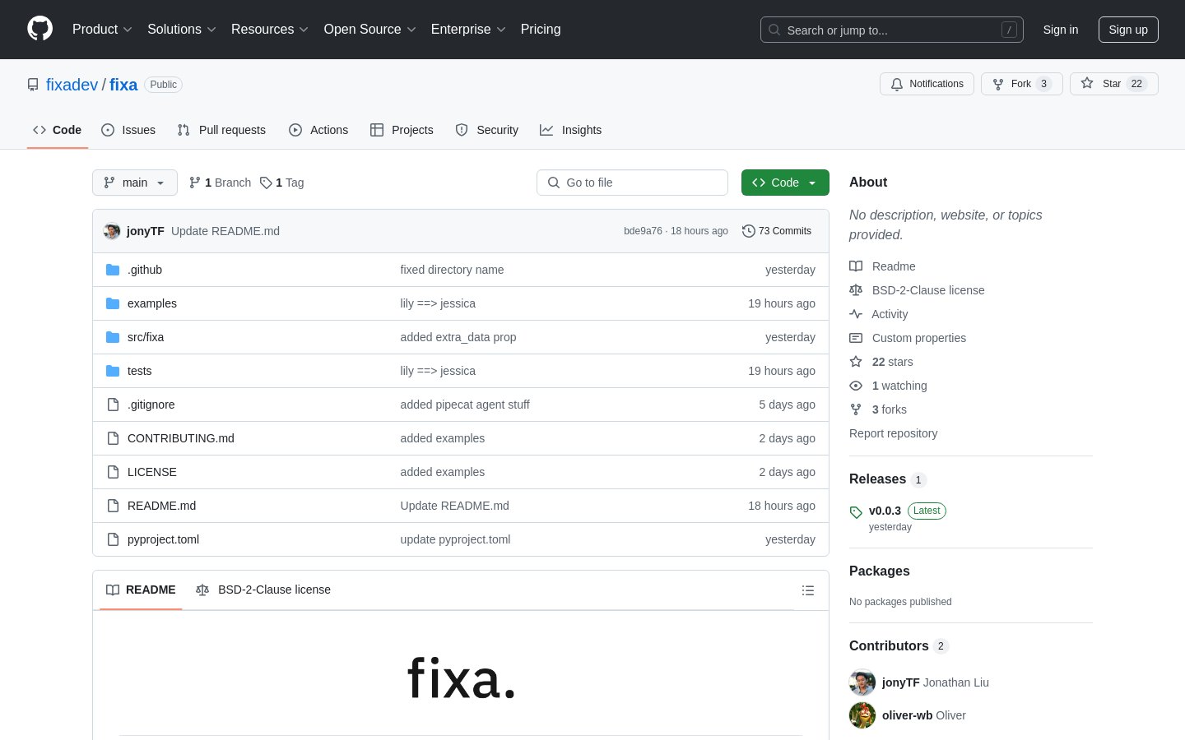
Task: Click the fixadev owner link
Action: (x=72, y=85)
